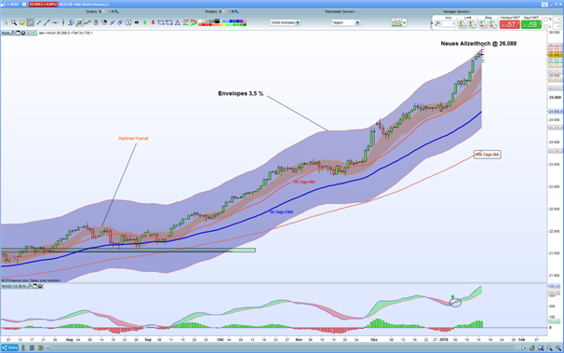This screenshot has height=353, width=564.
Task: Pick the red color swatch in bottom palette row
Action: [203, 24]
